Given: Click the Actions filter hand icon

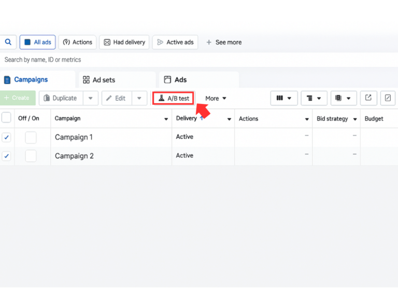Looking at the screenshot, I should 66,42.
